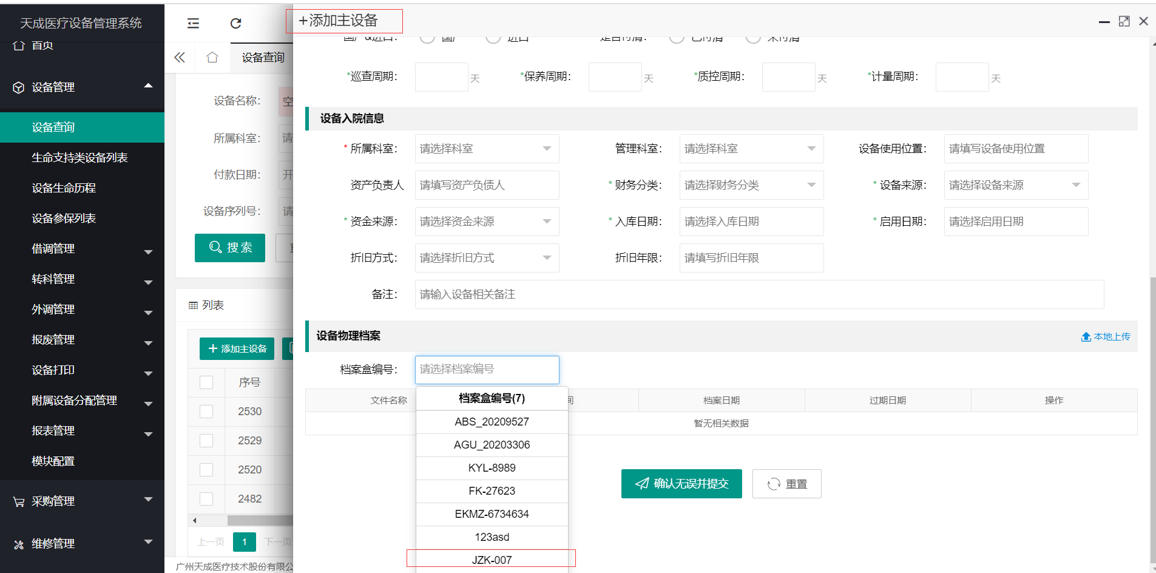Click the 入库日期 date field

click(x=751, y=222)
